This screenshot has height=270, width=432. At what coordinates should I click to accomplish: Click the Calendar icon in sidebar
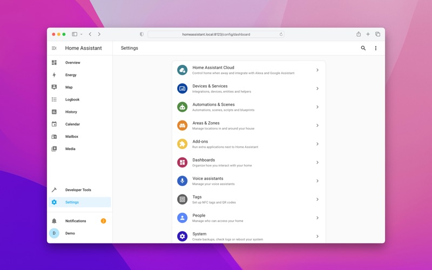pyautogui.click(x=55, y=124)
